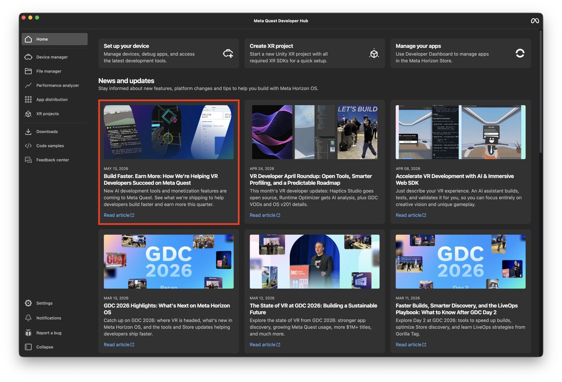Image resolution: width=562 pixels, height=382 pixels.
Task: Click the State of VR speaker thumbnail
Action: (x=315, y=262)
